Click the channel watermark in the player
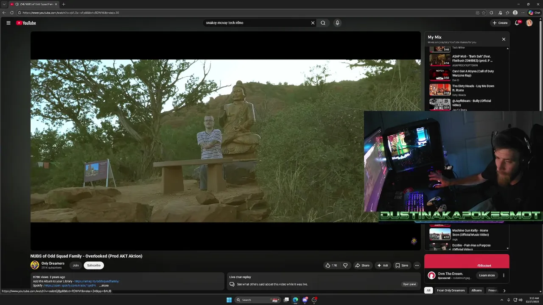 pyautogui.click(x=414, y=241)
